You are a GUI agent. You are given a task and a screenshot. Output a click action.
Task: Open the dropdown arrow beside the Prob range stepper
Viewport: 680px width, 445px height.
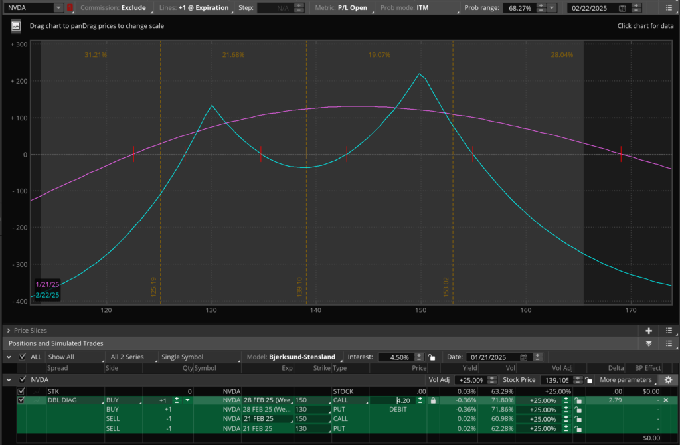pyautogui.click(x=552, y=8)
